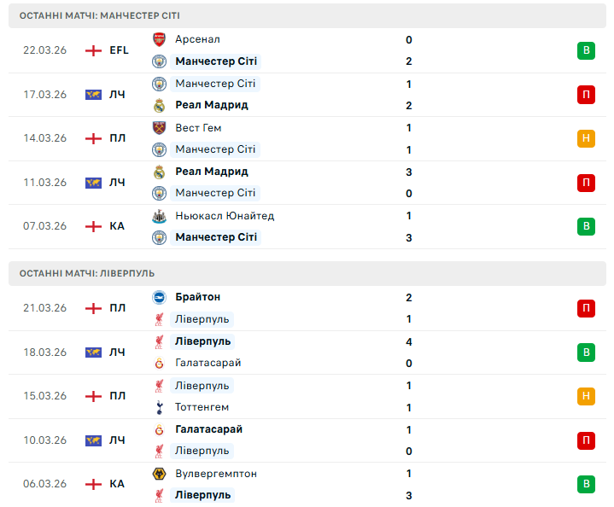
Task: Click the Real Madrid crest in 17.03.26 match
Action: point(159,106)
